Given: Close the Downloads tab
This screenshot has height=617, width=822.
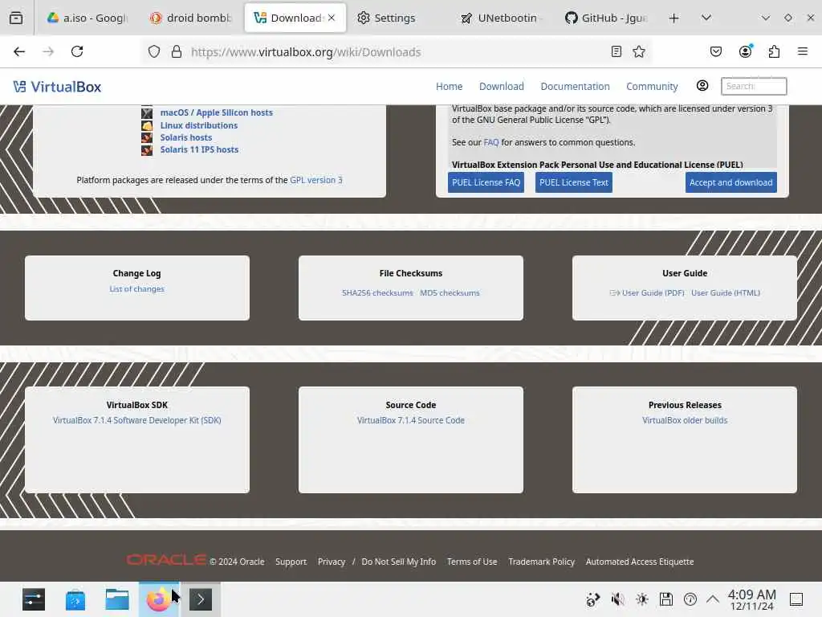Looking at the screenshot, I should coord(332,18).
